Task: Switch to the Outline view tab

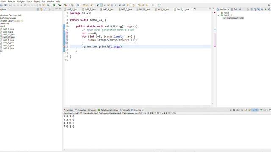Action: [x=223, y=9]
